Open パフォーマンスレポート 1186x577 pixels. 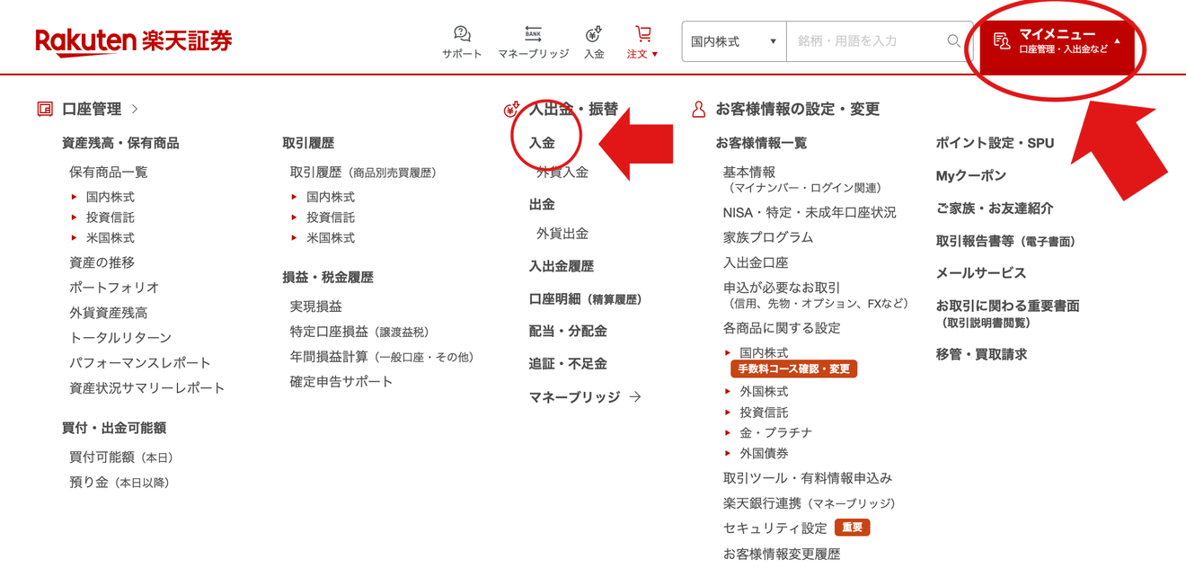coord(140,363)
